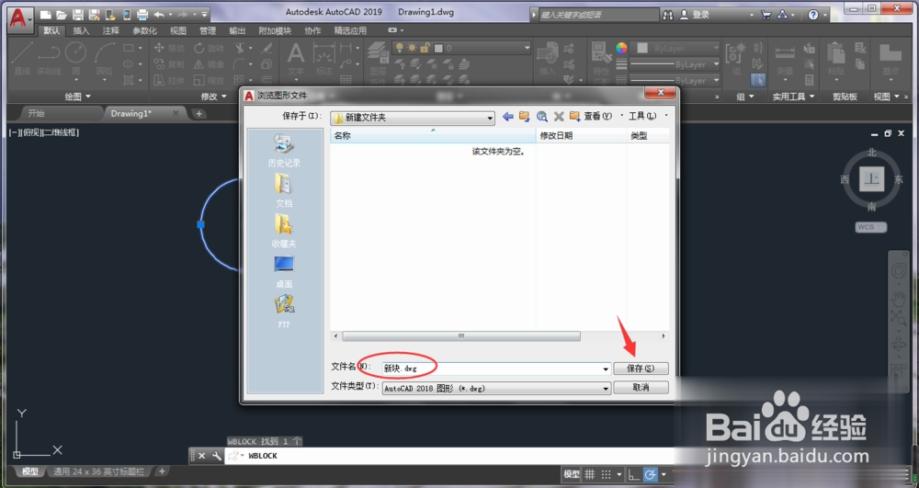
Task: Open the object color ByLayer swatch dropdown
Action: click(677, 48)
